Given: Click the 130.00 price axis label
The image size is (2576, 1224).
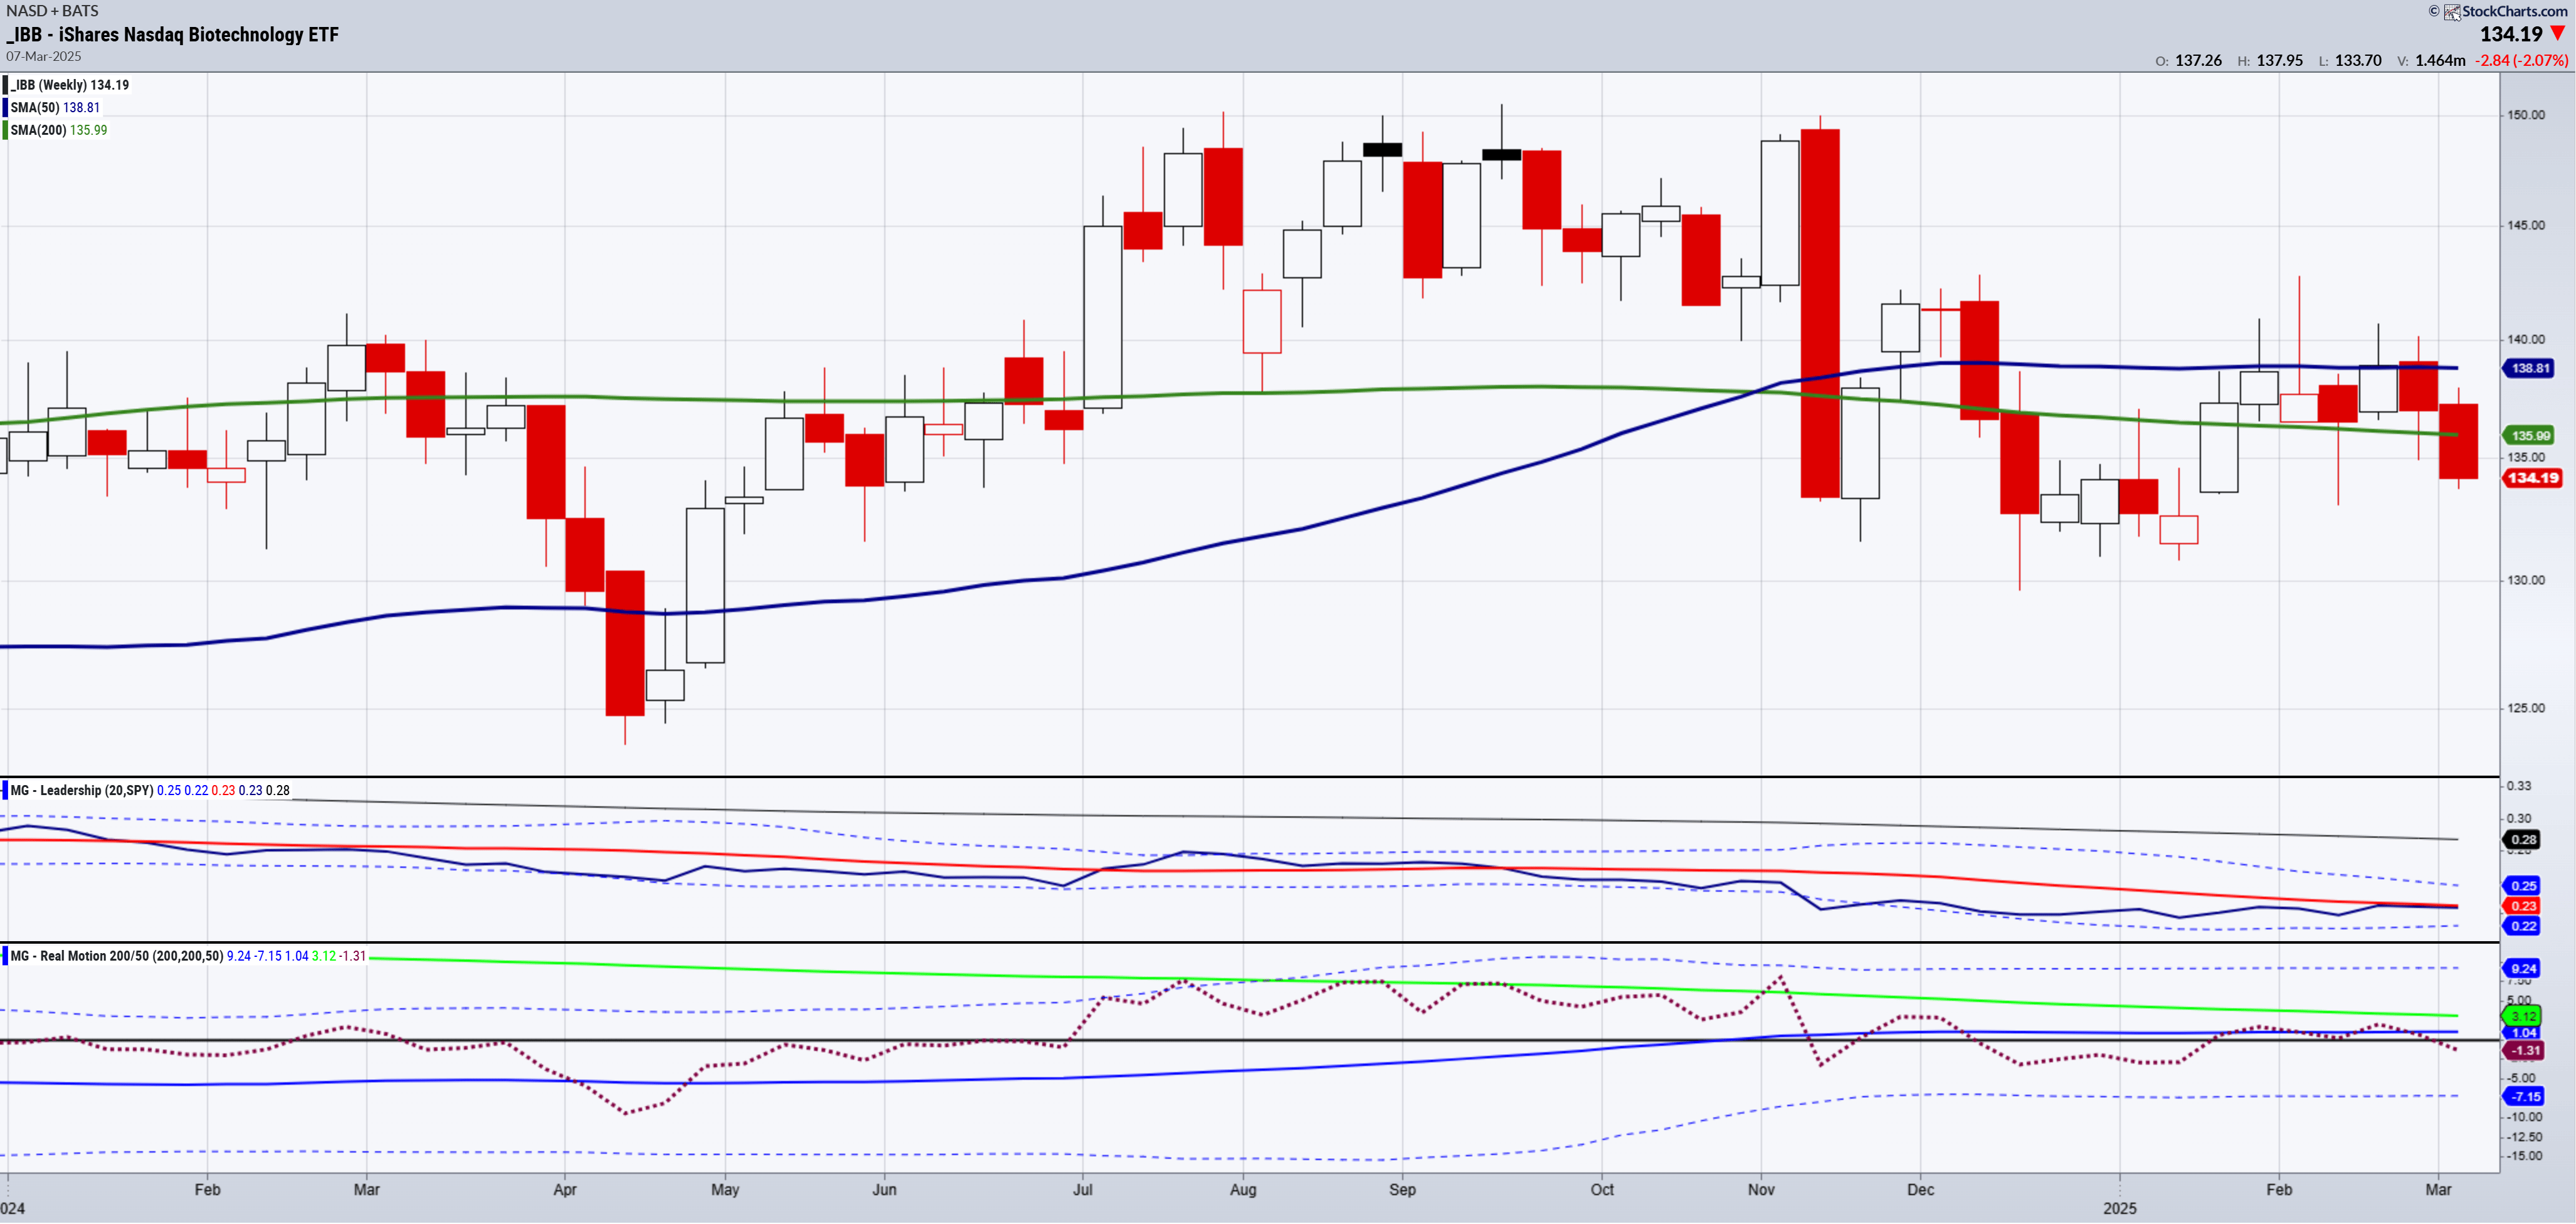Looking at the screenshot, I should pyautogui.click(x=2525, y=581).
